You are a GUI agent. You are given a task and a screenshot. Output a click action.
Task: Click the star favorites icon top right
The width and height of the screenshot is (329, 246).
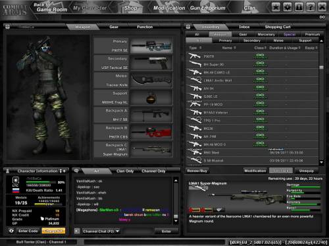click(276, 7)
